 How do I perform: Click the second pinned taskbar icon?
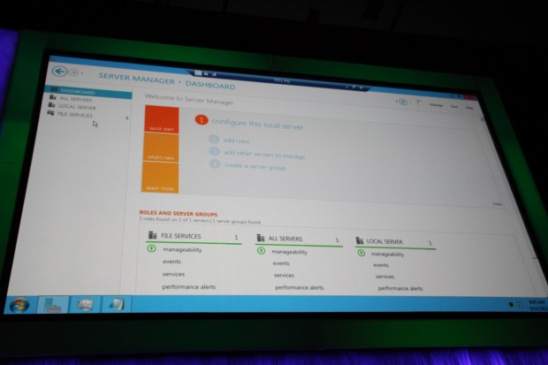(x=85, y=305)
